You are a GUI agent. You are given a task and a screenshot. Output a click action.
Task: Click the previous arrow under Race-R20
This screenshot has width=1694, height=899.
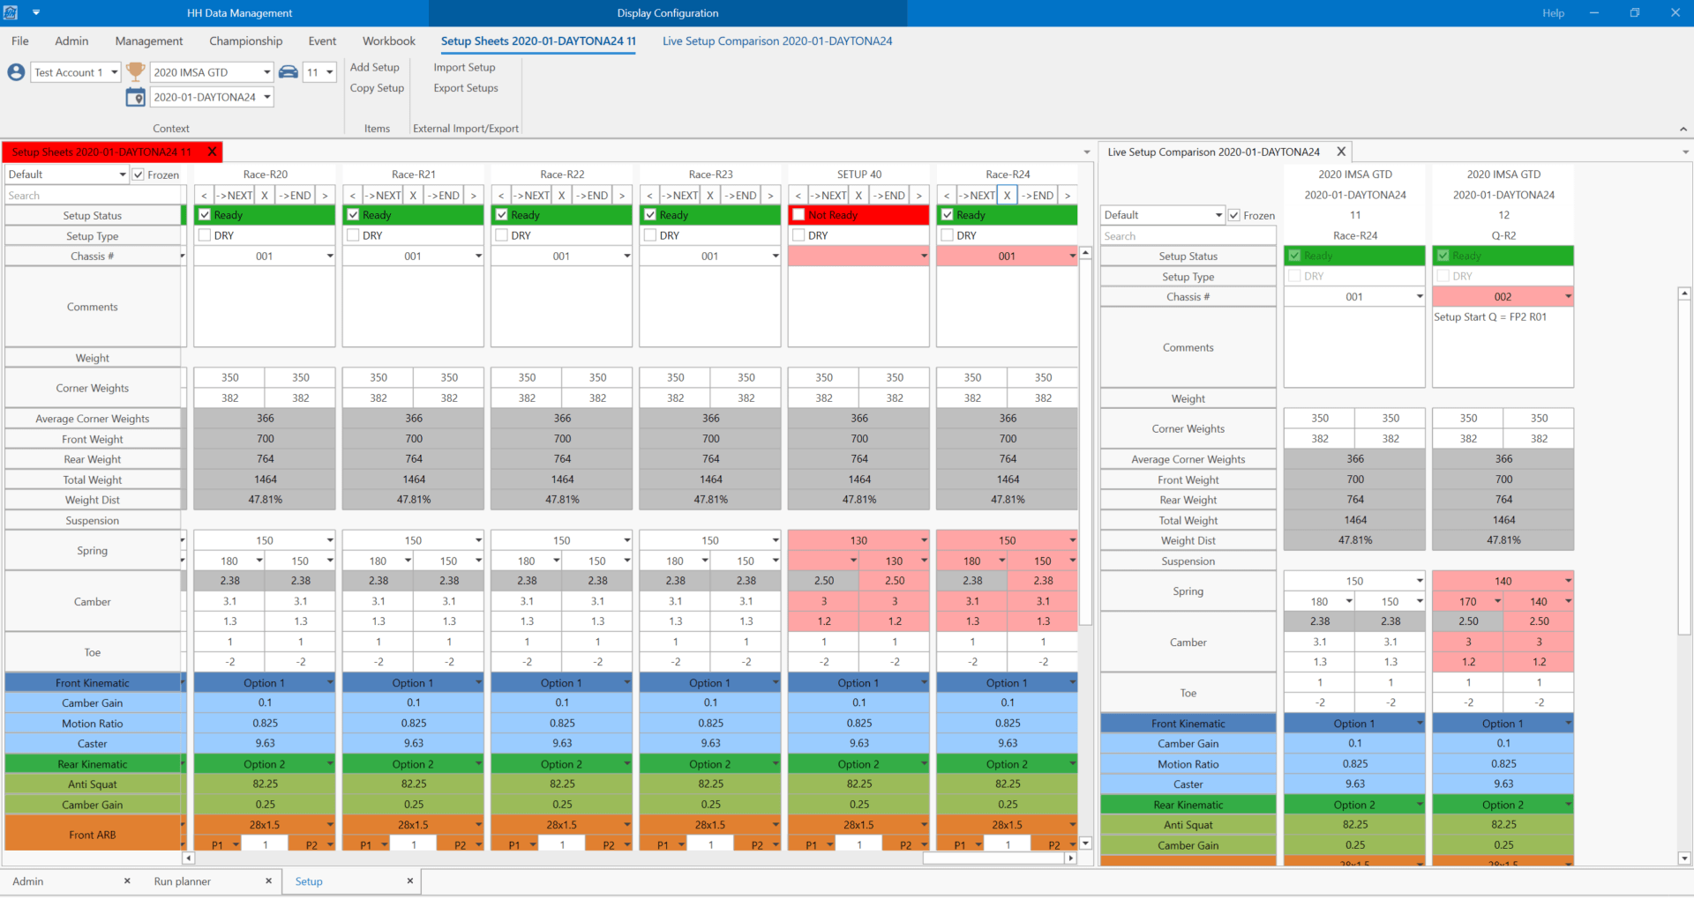click(x=204, y=195)
